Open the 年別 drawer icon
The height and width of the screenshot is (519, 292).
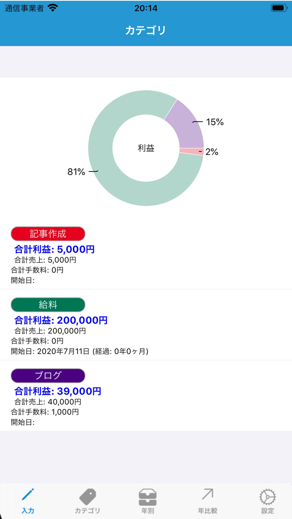coord(148,496)
